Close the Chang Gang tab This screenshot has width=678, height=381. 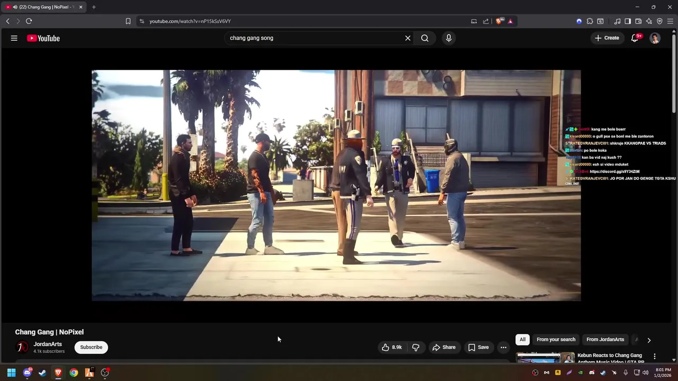(x=81, y=7)
